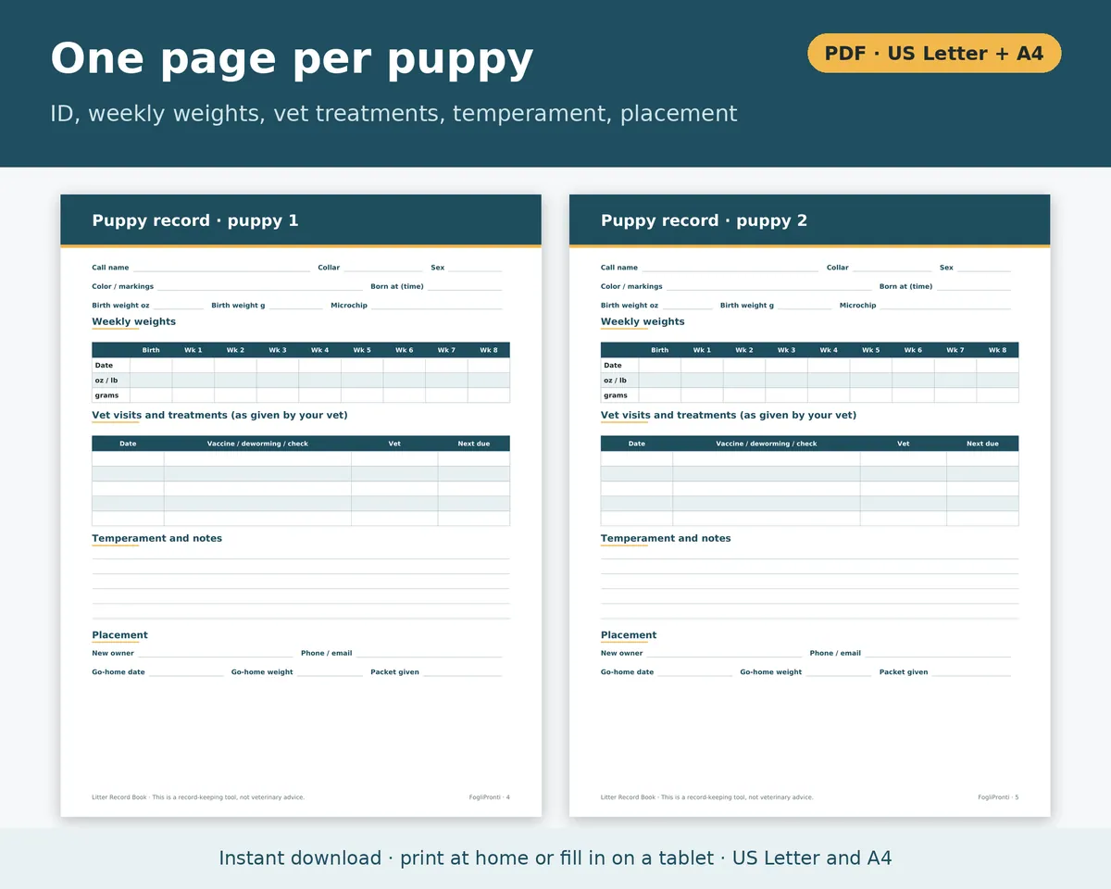
Task: Click the Call name field on puppy 2 page
Action: point(730,268)
